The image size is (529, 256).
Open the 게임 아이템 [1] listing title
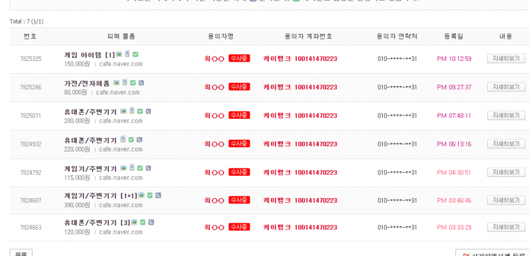pyautogui.click(x=89, y=55)
